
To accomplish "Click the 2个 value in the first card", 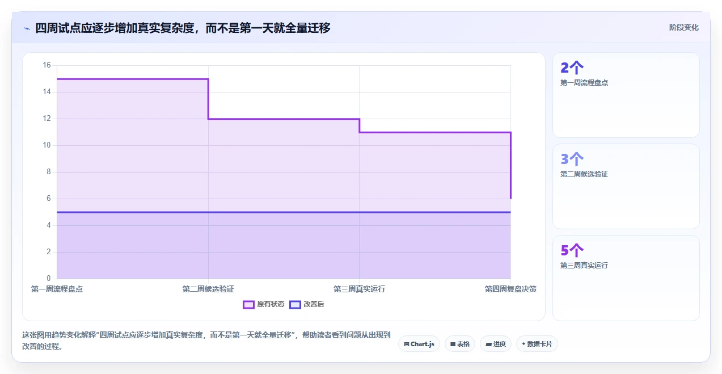I will [572, 68].
